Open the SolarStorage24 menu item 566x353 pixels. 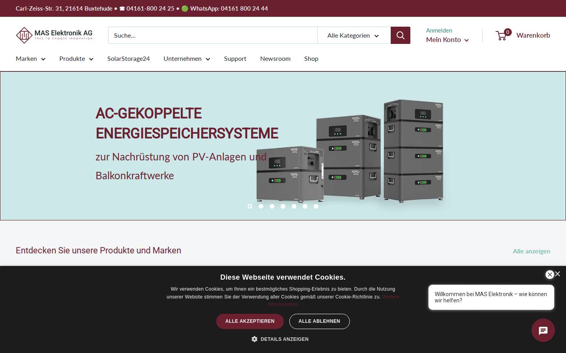point(129,59)
